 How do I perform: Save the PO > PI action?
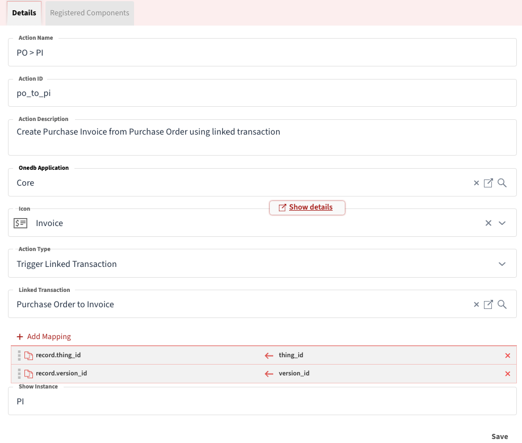pos(499,436)
